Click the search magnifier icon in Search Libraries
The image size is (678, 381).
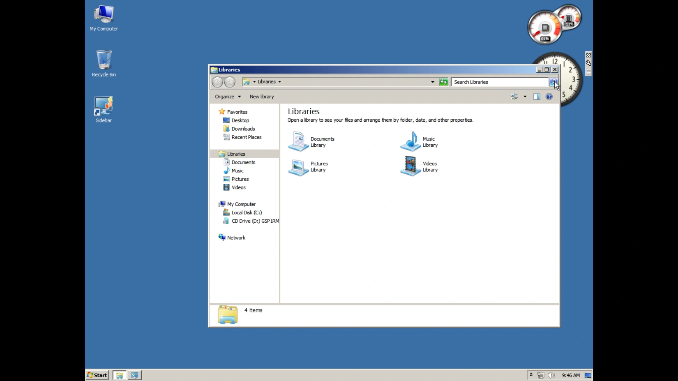pyautogui.click(x=553, y=82)
